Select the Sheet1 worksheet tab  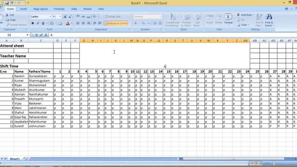click(x=15, y=159)
